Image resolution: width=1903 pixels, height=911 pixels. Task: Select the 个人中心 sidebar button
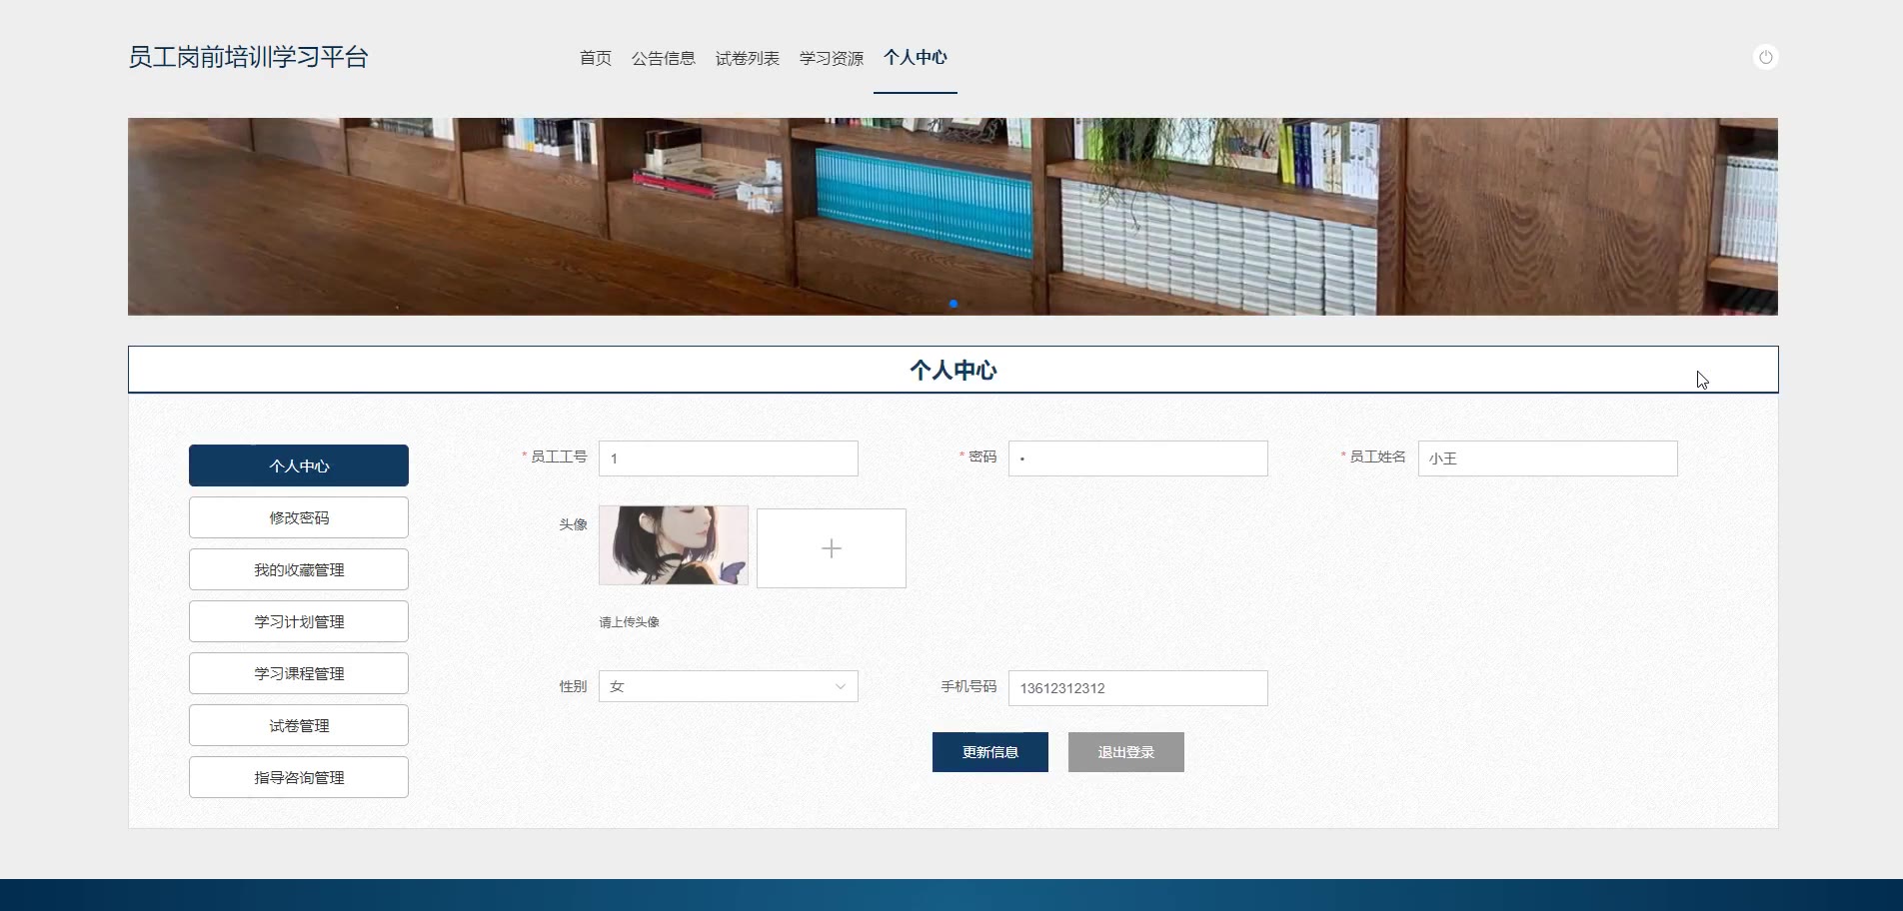point(299,465)
